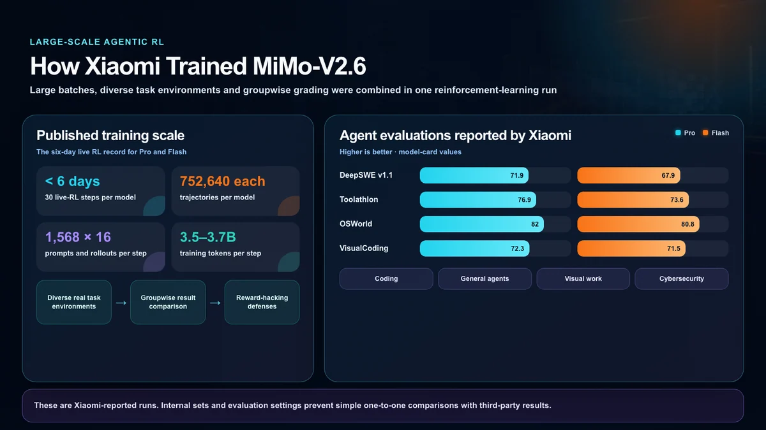Click 'prompts and rollouts per step' caption
Image resolution: width=766 pixels, height=430 pixels.
coord(96,254)
